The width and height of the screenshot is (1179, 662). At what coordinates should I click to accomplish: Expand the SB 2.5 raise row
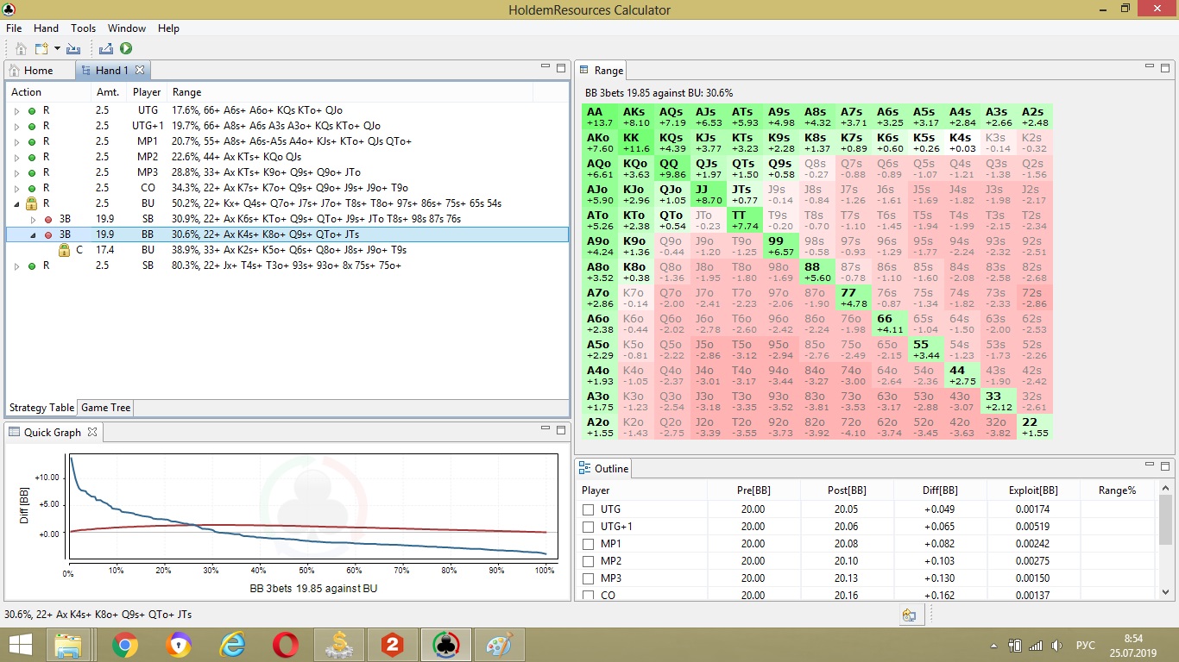coord(16,265)
